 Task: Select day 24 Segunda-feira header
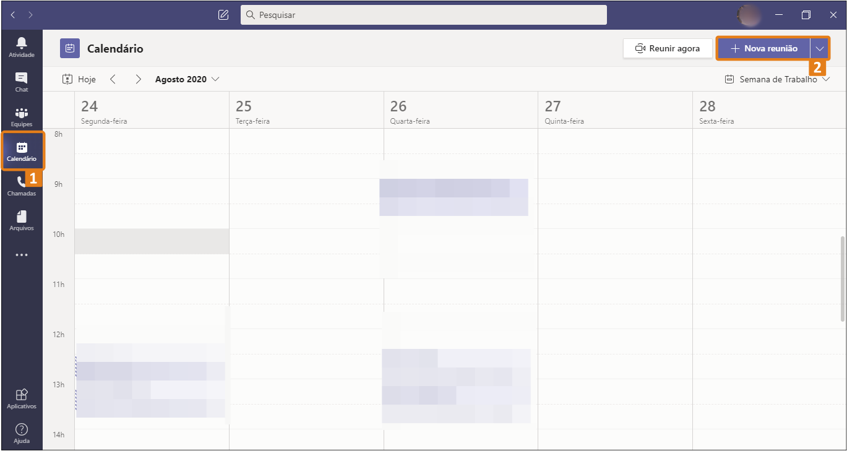pos(152,111)
